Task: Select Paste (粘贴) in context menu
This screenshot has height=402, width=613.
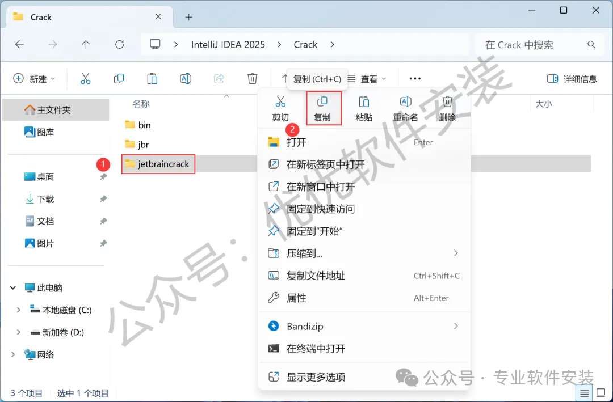Action: click(x=364, y=108)
